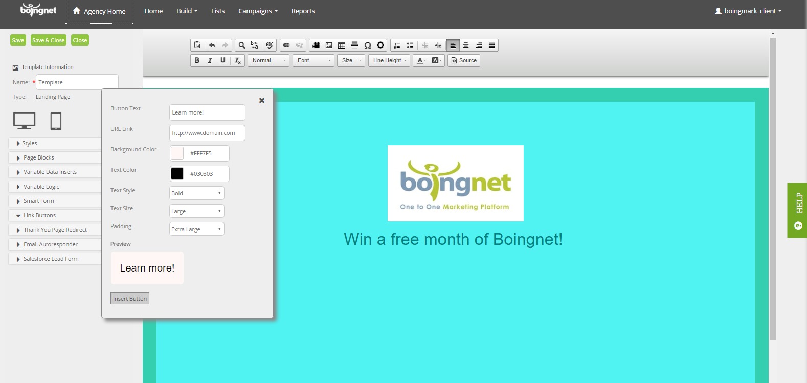
Task: Open the Text Style dropdown set to Bold
Action: click(x=197, y=193)
